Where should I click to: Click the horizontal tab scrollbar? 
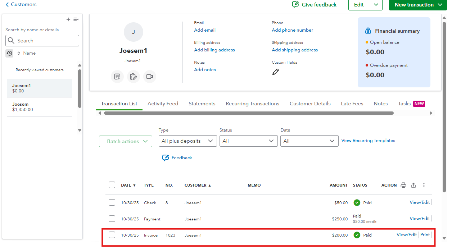click(x=248, y=113)
